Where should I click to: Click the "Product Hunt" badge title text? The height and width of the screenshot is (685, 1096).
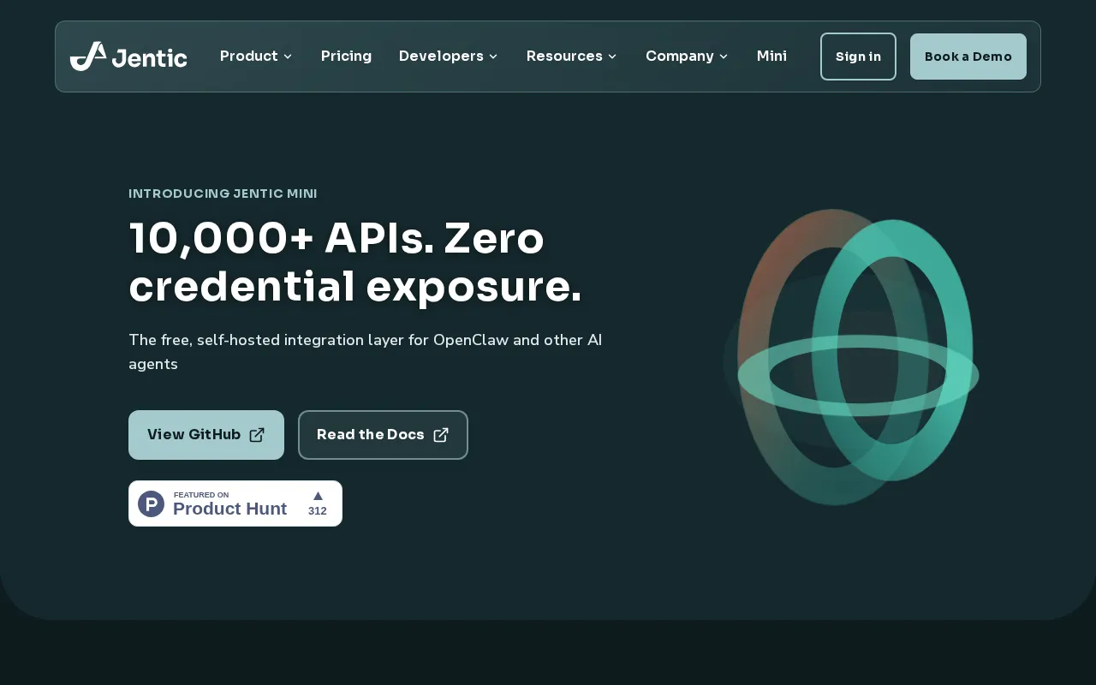[x=229, y=509]
